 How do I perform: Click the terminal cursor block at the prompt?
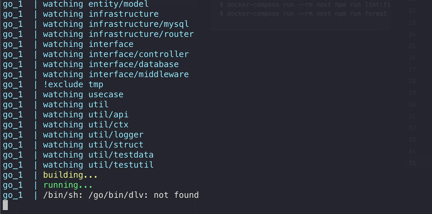coord(5,205)
